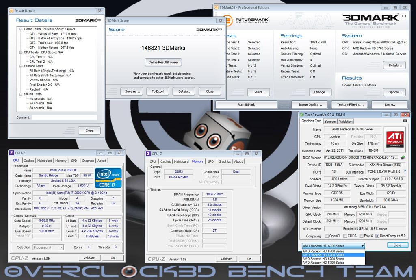This screenshot has width=416, height=280.
Task: Click the Core Speed 4999.8 MHz value
Action: (46, 221)
